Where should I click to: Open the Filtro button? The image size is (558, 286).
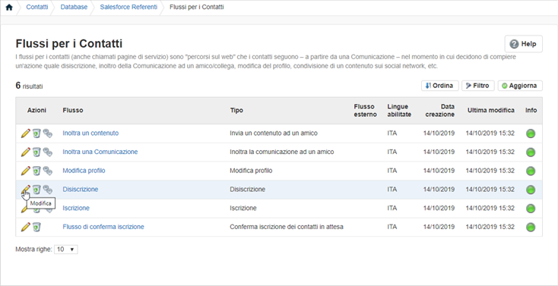[478, 86]
